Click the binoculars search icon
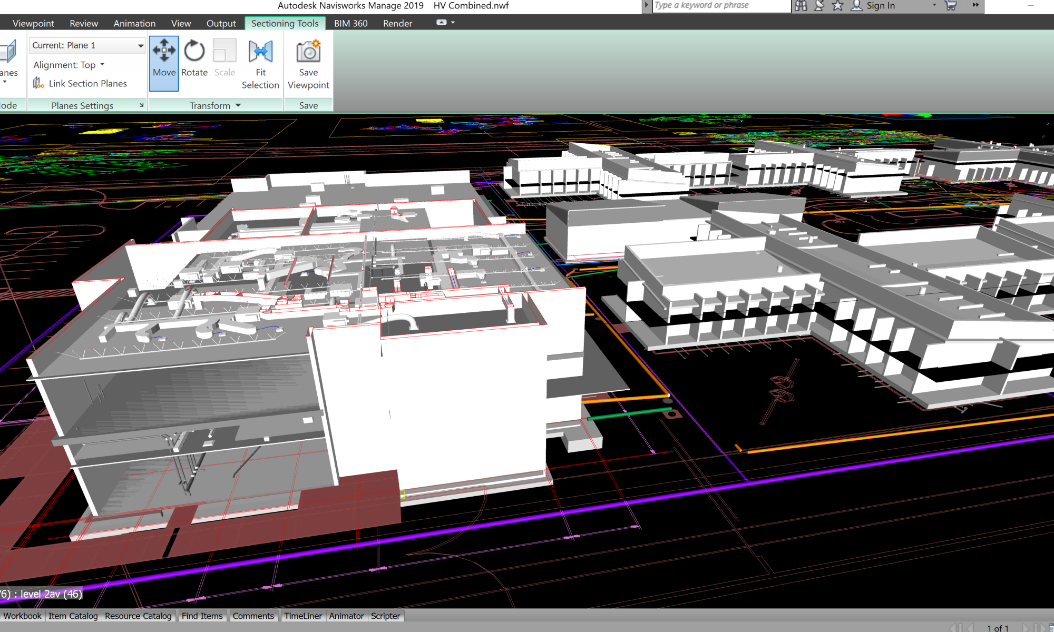This screenshot has height=632, width=1054. (801, 6)
